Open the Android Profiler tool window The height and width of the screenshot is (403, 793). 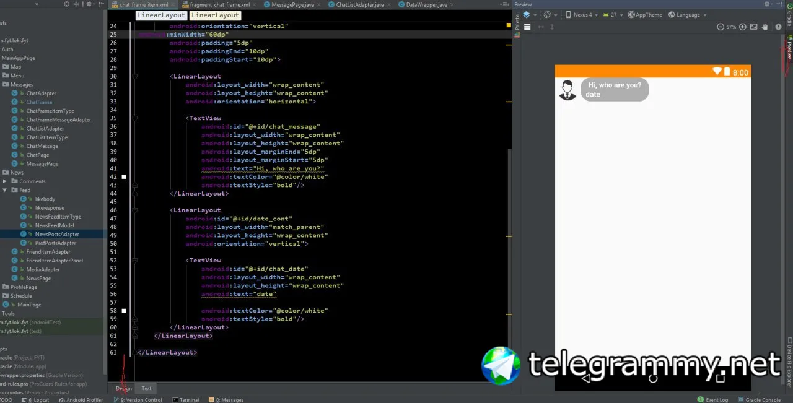tap(81, 400)
